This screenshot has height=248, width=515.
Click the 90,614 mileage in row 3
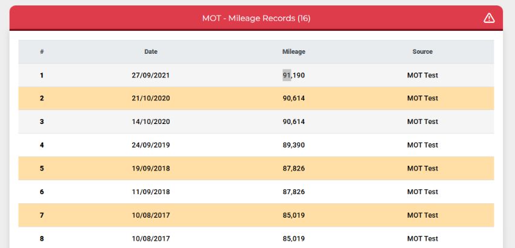tap(294, 122)
